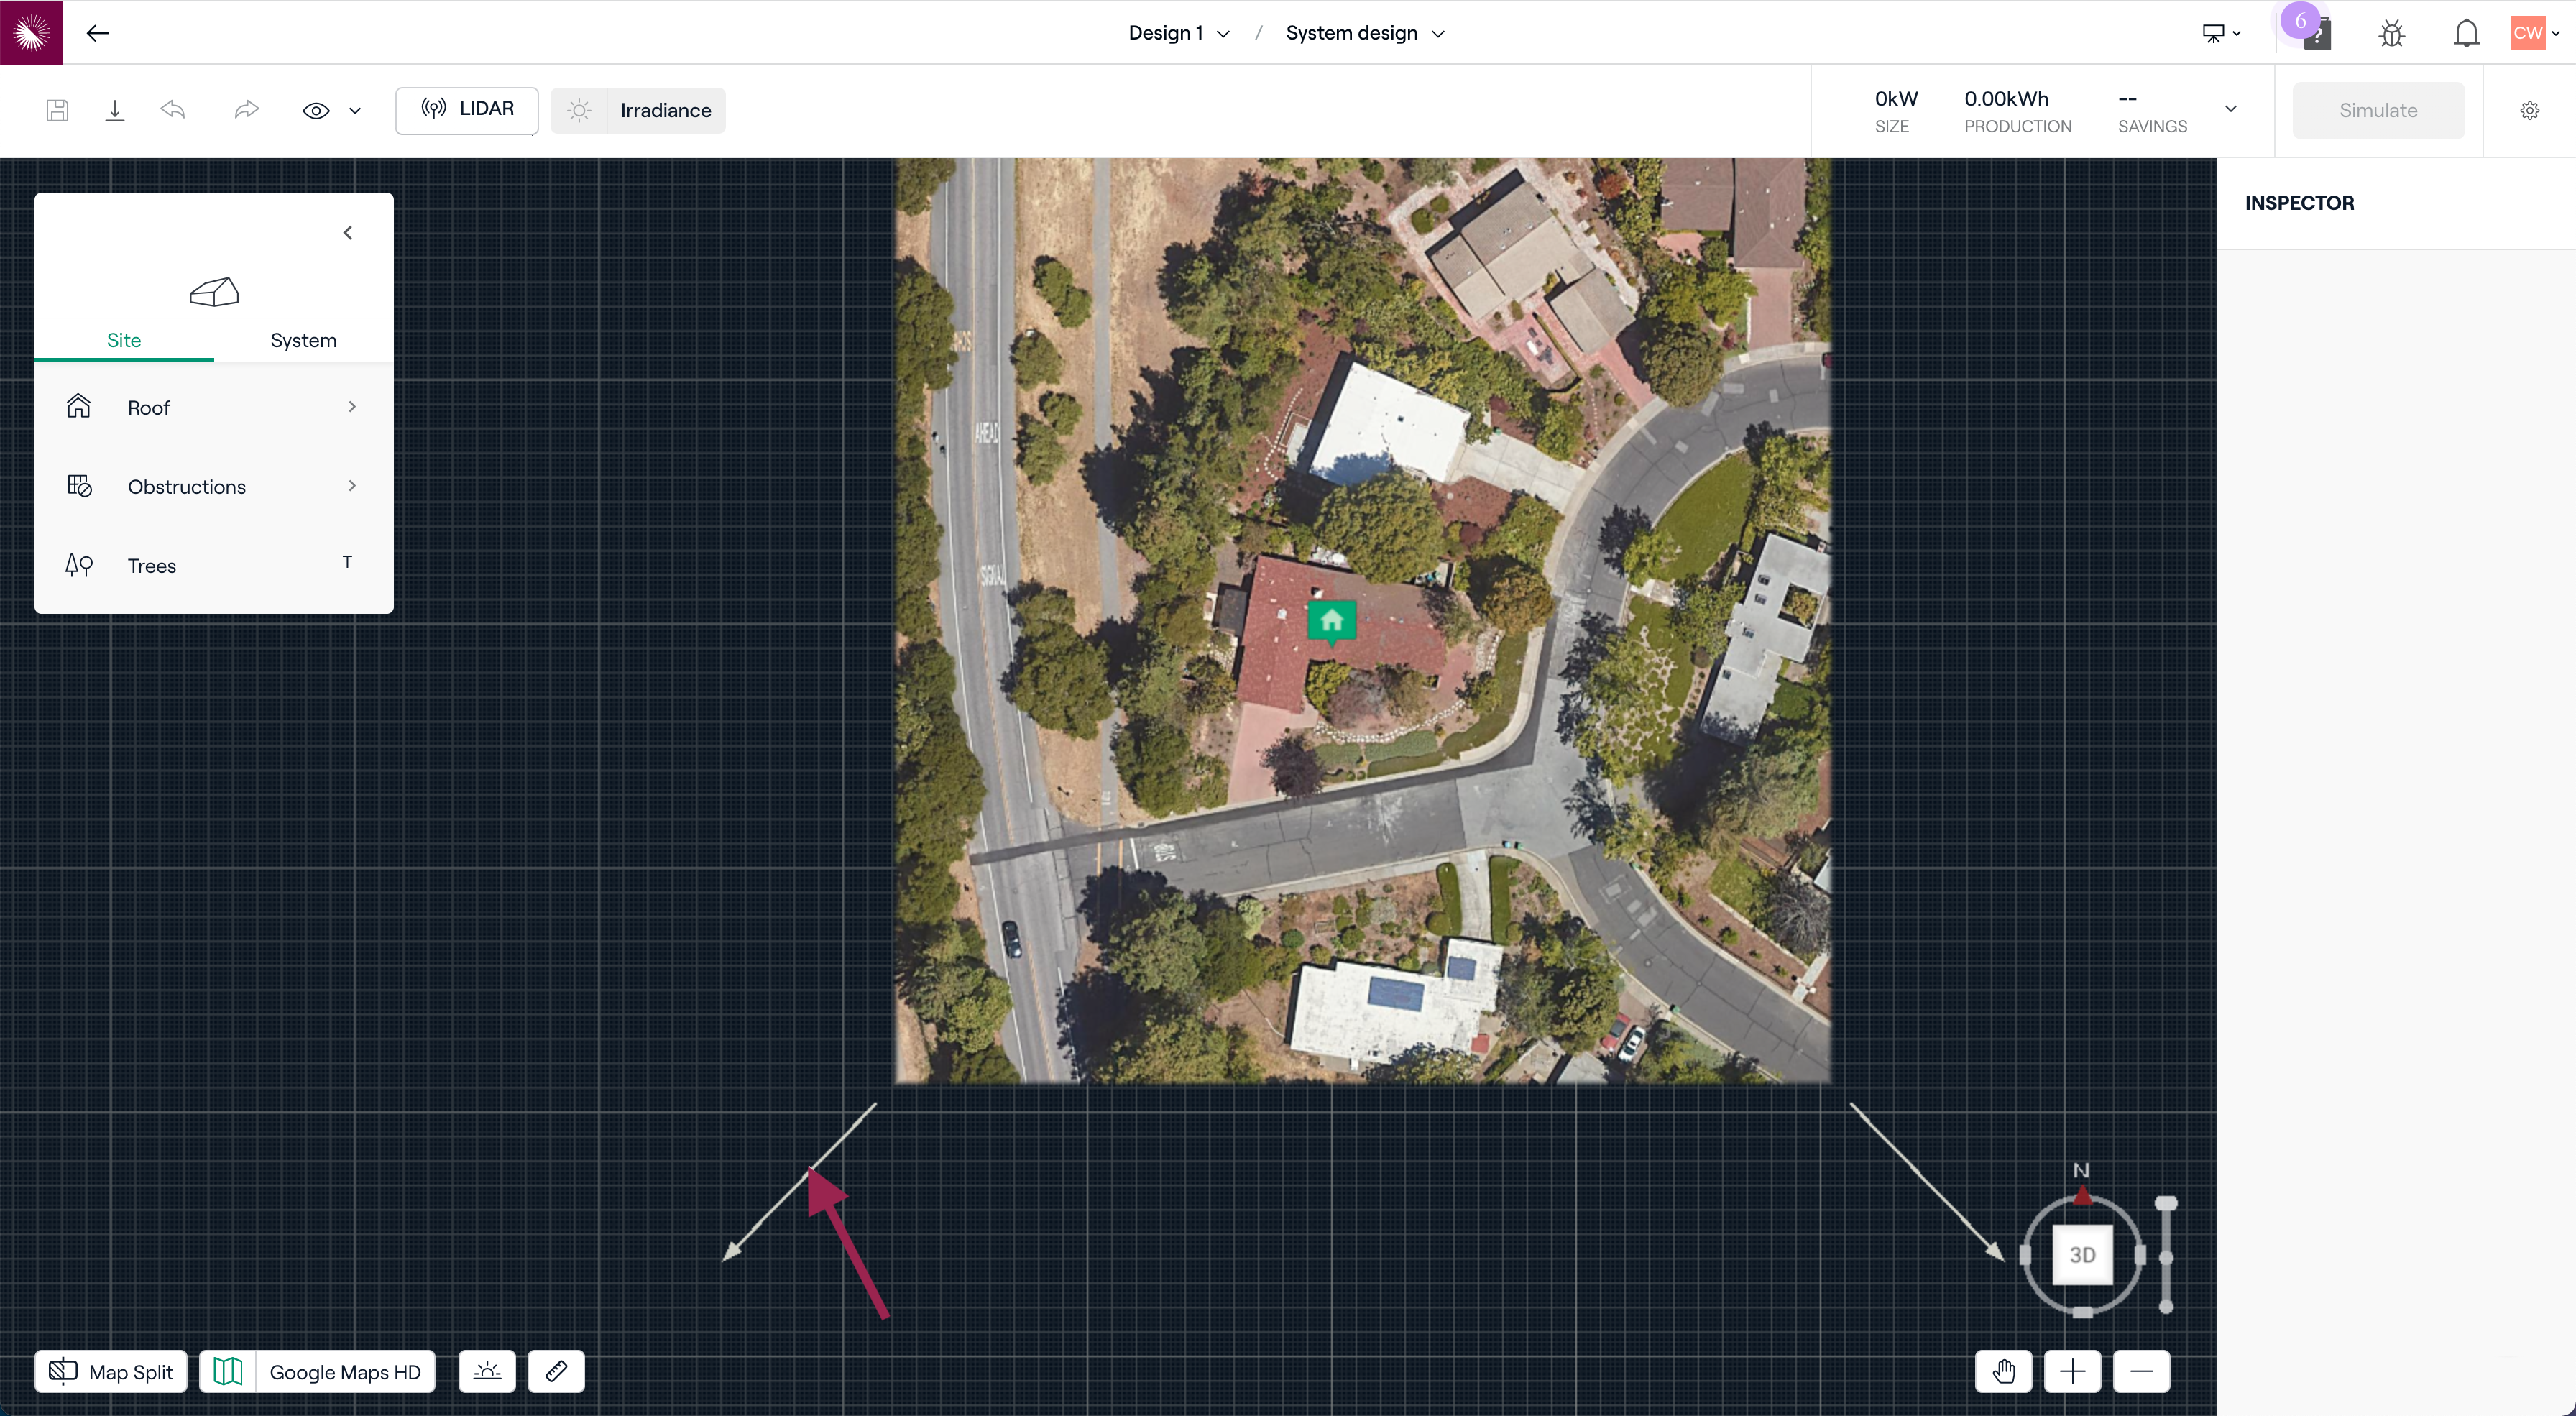
Task: Switch to the System tab
Action: point(303,340)
